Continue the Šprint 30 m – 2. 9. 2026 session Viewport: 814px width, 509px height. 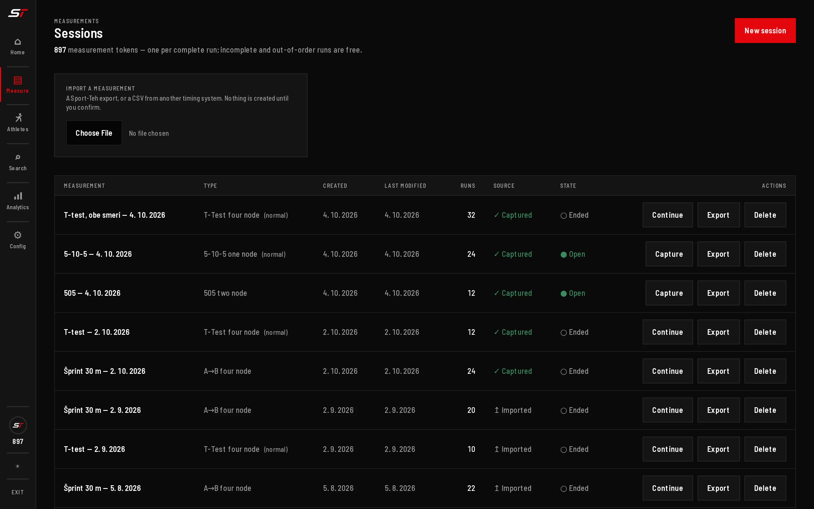[x=667, y=410]
